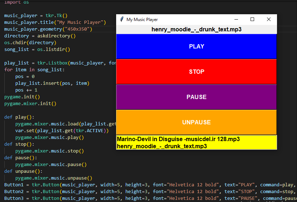The image size is (297, 202).
Task: Click the play_list.insert(pos, item) line
Action: 52,83
